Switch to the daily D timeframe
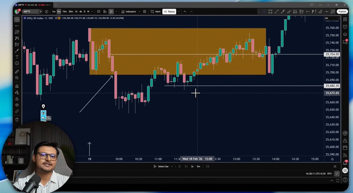The image size is (353, 193). 84,11
